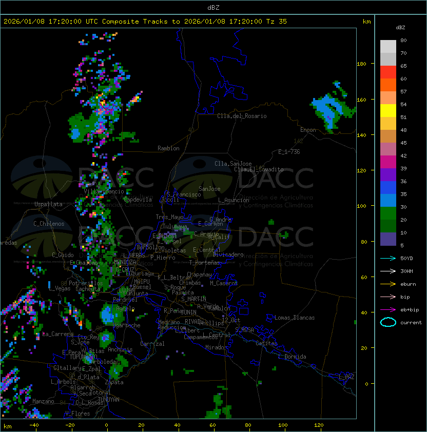Image resolution: width=427 pixels, height=432 pixels.
Task: Click the light blue swatch above the 30 mark
Action: (x=388, y=200)
